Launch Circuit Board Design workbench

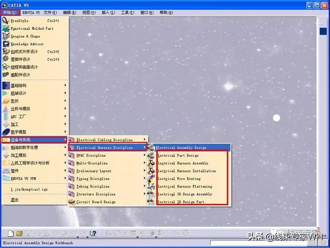click(x=107, y=202)
